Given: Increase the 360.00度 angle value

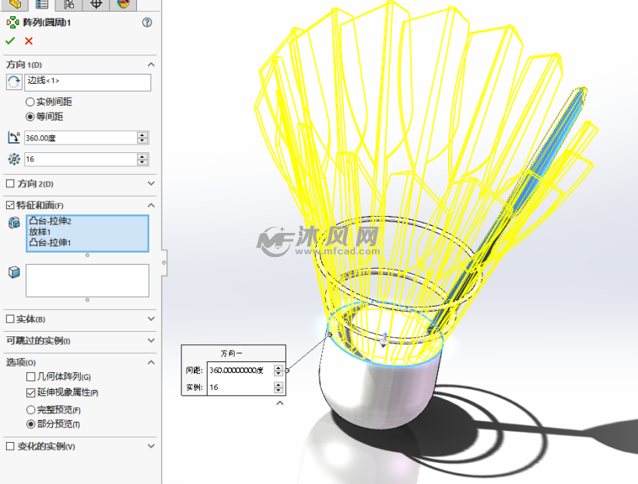Looking at the screenshot, I should click(142, 135).
